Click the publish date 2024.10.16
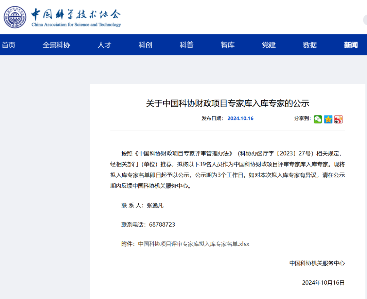367x299 pixels. (240, 118)
